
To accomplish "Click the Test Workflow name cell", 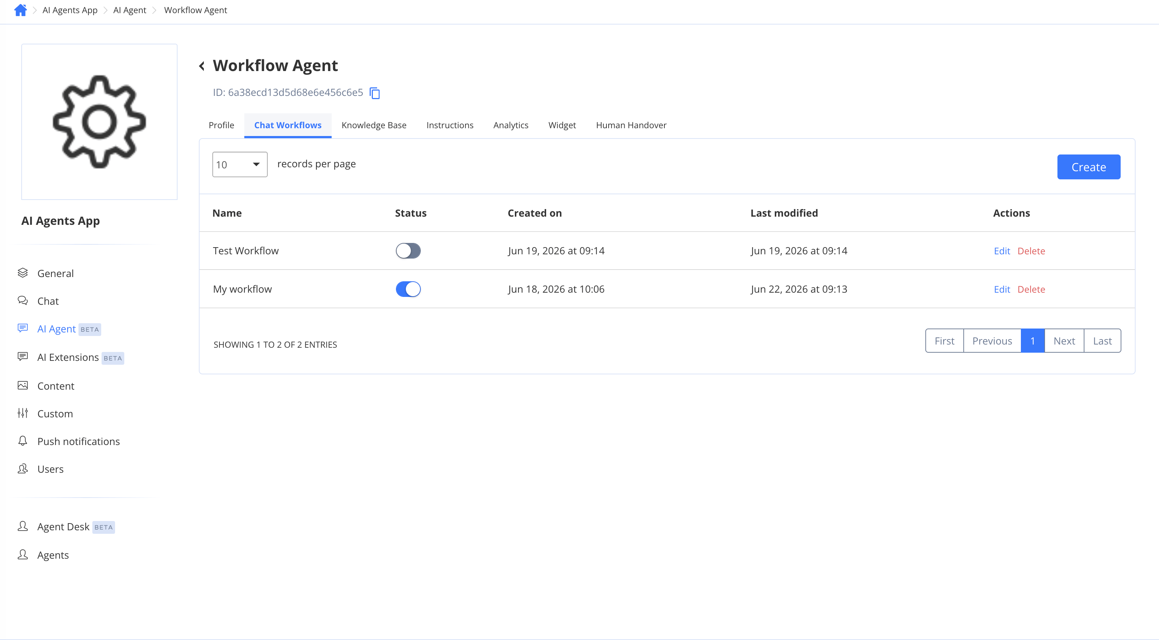I will [246, 251].
